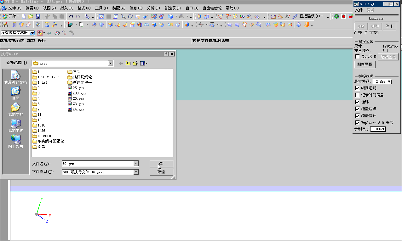Open the 查找范围 grip folder dropdown
This screenshot has height=241, width=402.
pyautogui.click(x=110, y=63)
